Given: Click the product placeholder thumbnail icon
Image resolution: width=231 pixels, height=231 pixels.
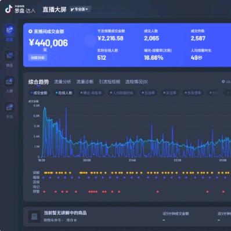Looking at the screenshot, I should [x=34, y=216].
